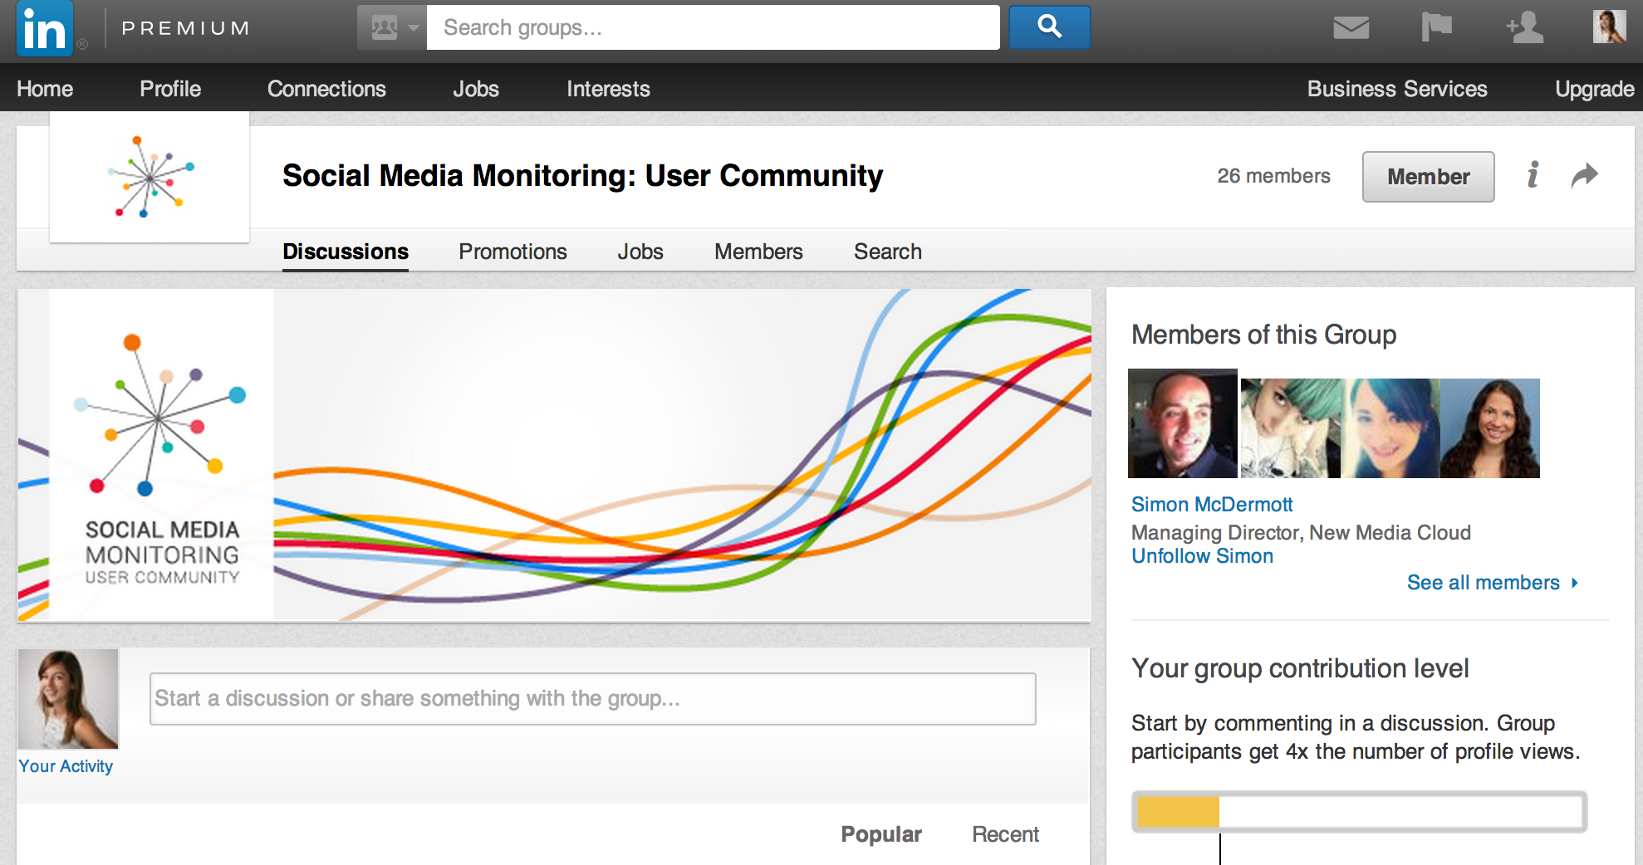The height and width of the screenshot is (865, 1643).
Task: Click the See all members link
Action: (1492, 583)
